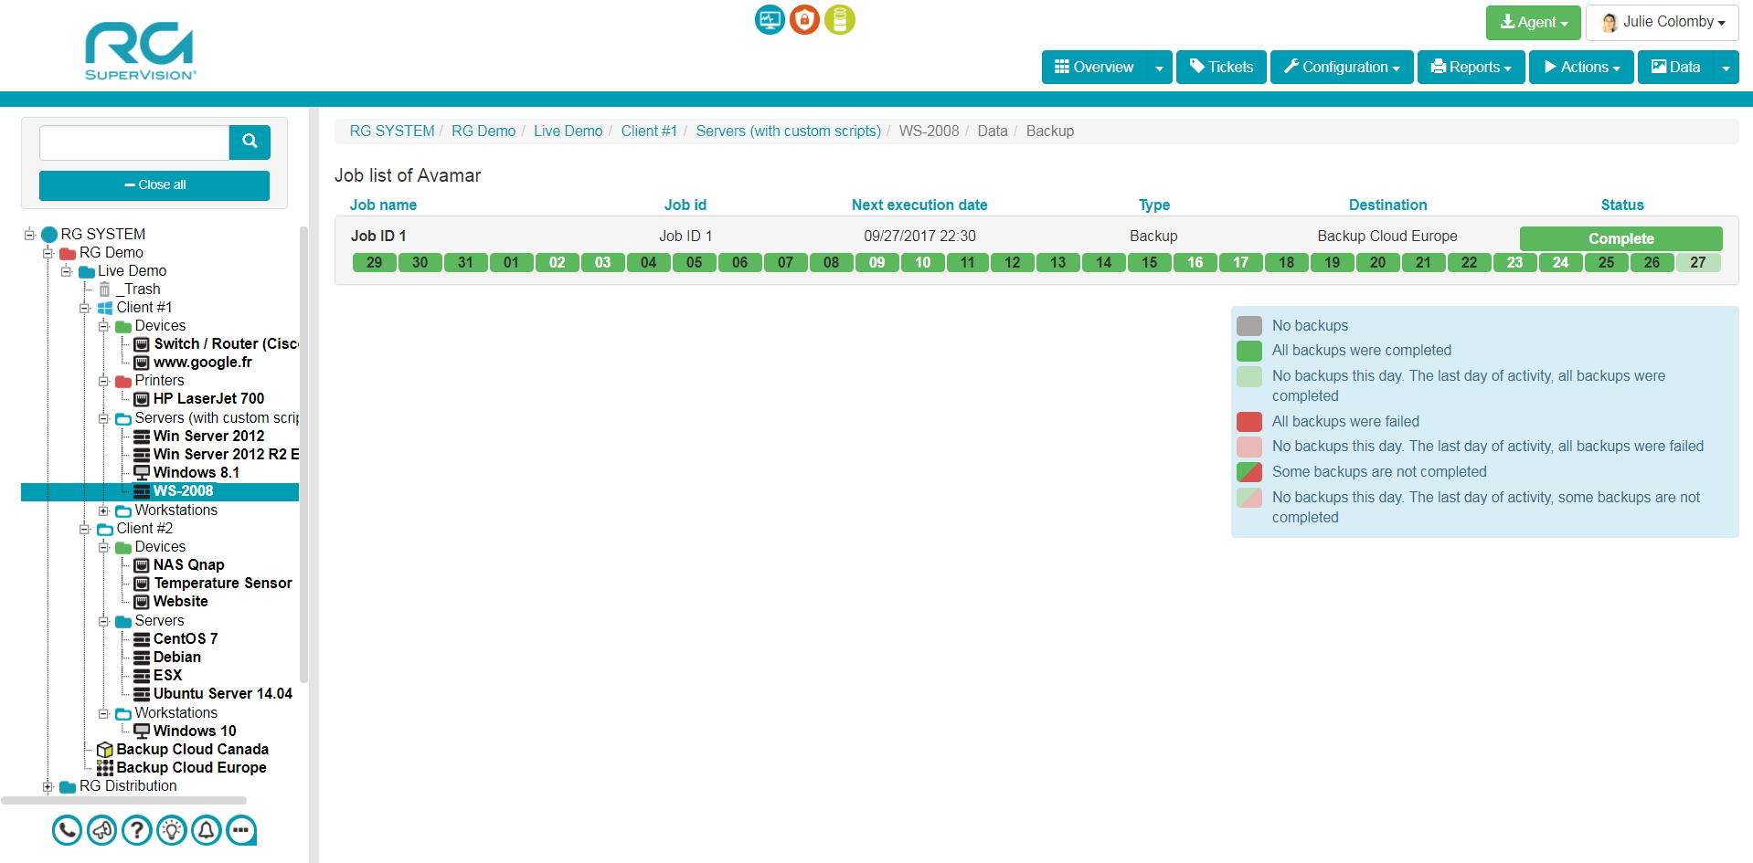Click the lightbulb ideas icon
Viewport: 1753px width, 863px height.
(171, 830)
